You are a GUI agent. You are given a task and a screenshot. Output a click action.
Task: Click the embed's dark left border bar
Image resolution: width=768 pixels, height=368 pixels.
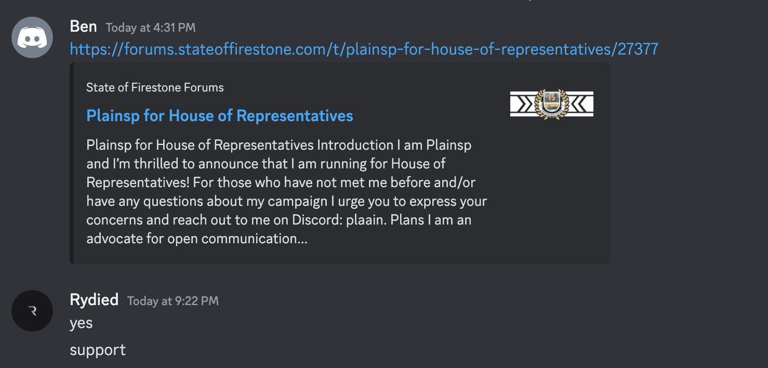(72, 163)
